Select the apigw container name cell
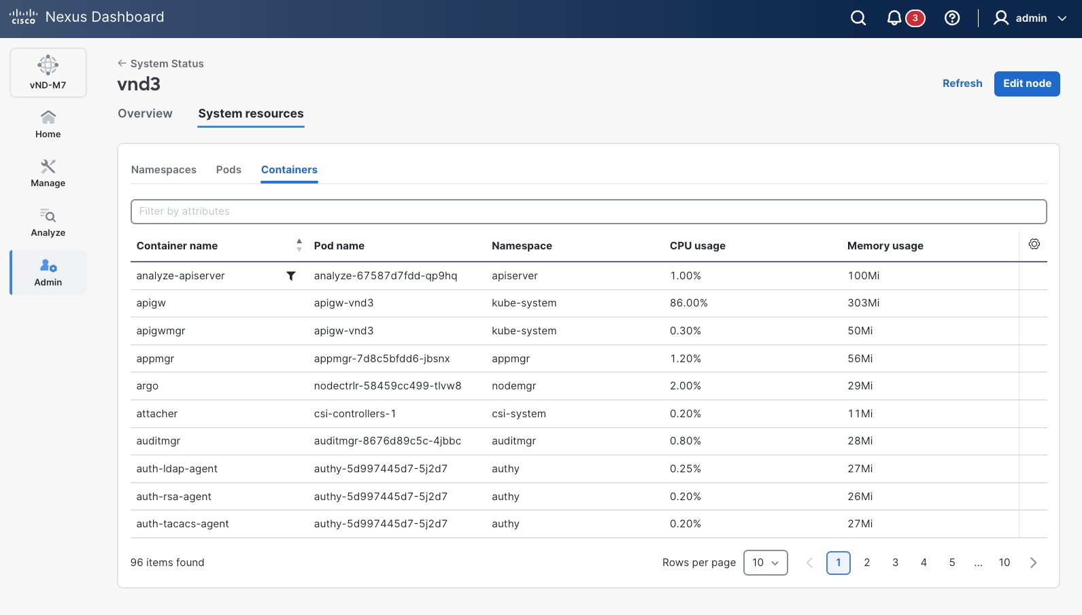Screen dimensions: 1082x615 click(151, 303)
